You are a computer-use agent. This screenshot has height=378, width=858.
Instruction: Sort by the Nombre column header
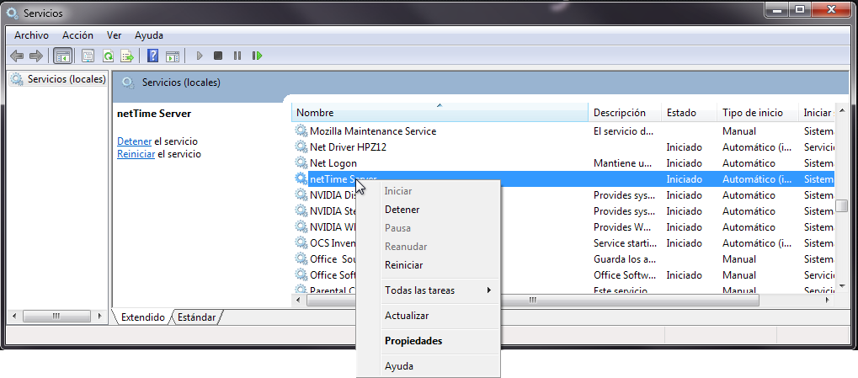coord(440,113)
